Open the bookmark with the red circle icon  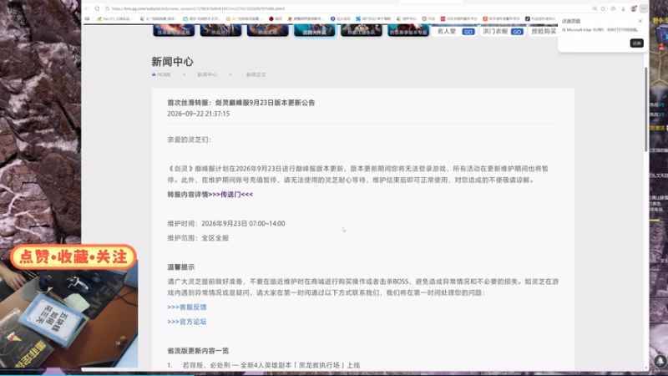pyautogui.click(x=276, y=18)
